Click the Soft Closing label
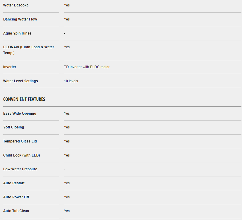 click(13, 127)
